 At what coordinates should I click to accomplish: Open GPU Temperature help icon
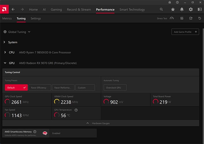76,110
